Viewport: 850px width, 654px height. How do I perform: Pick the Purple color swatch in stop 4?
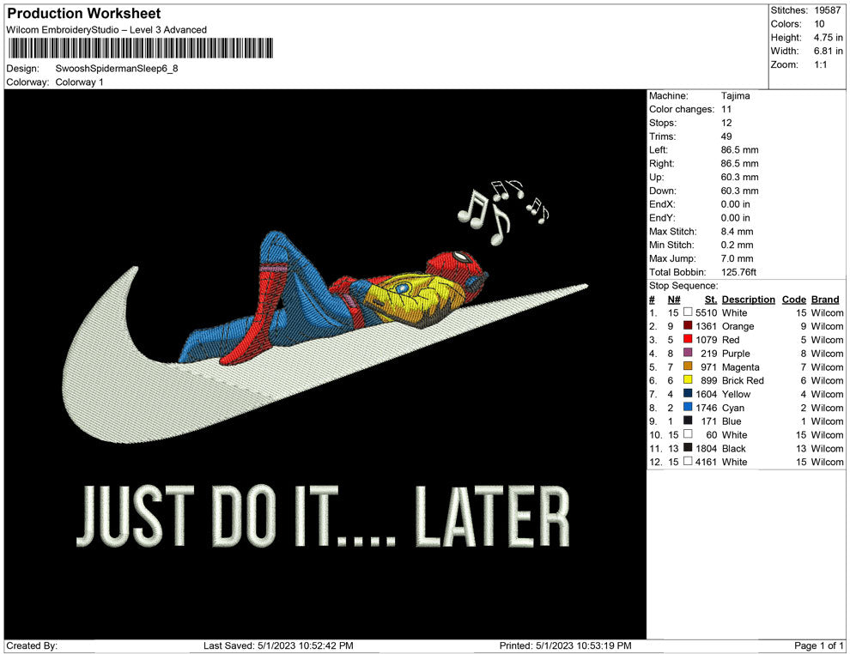688,354
